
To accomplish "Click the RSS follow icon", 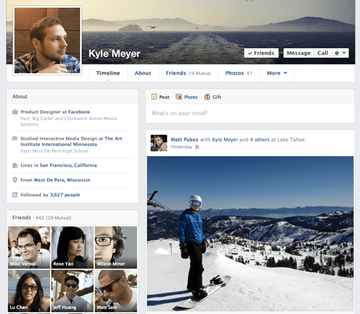I will 15,195.
